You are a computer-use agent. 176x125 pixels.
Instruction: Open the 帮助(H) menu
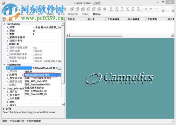[97, 14]
